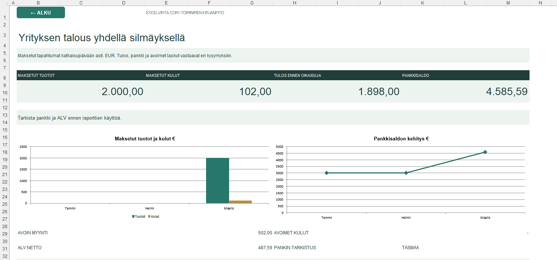Click the TULOS ENNEN OIKAISUJA header label
The width and height of the screenshot is (557, 260).
[297, 75]
